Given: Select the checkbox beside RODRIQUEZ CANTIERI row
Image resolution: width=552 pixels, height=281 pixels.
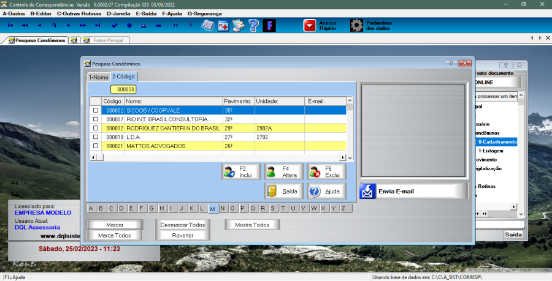Looking at the screenshot, I should click(x=95, y=129).
